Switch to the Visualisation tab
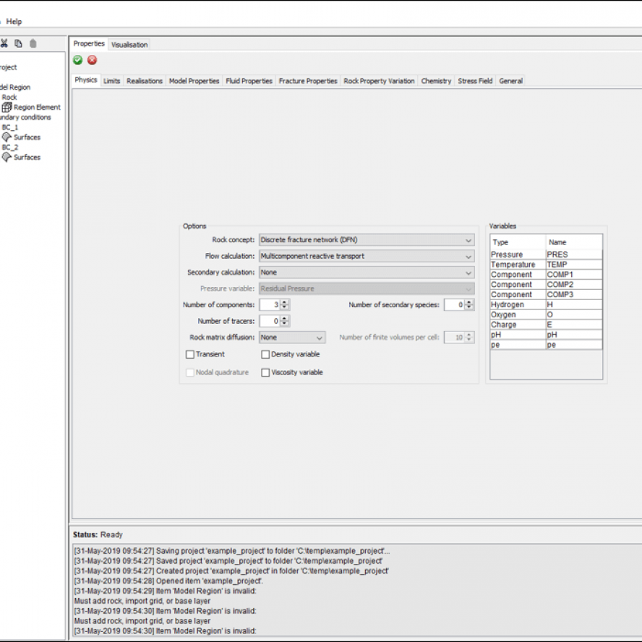Image resolution: width=642 pixels, height=642 pixels. 129,45
